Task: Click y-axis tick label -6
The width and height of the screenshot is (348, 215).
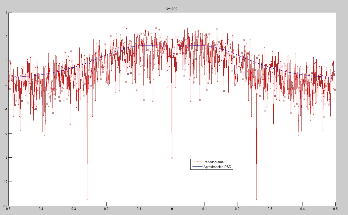Action: click(5, 133)
